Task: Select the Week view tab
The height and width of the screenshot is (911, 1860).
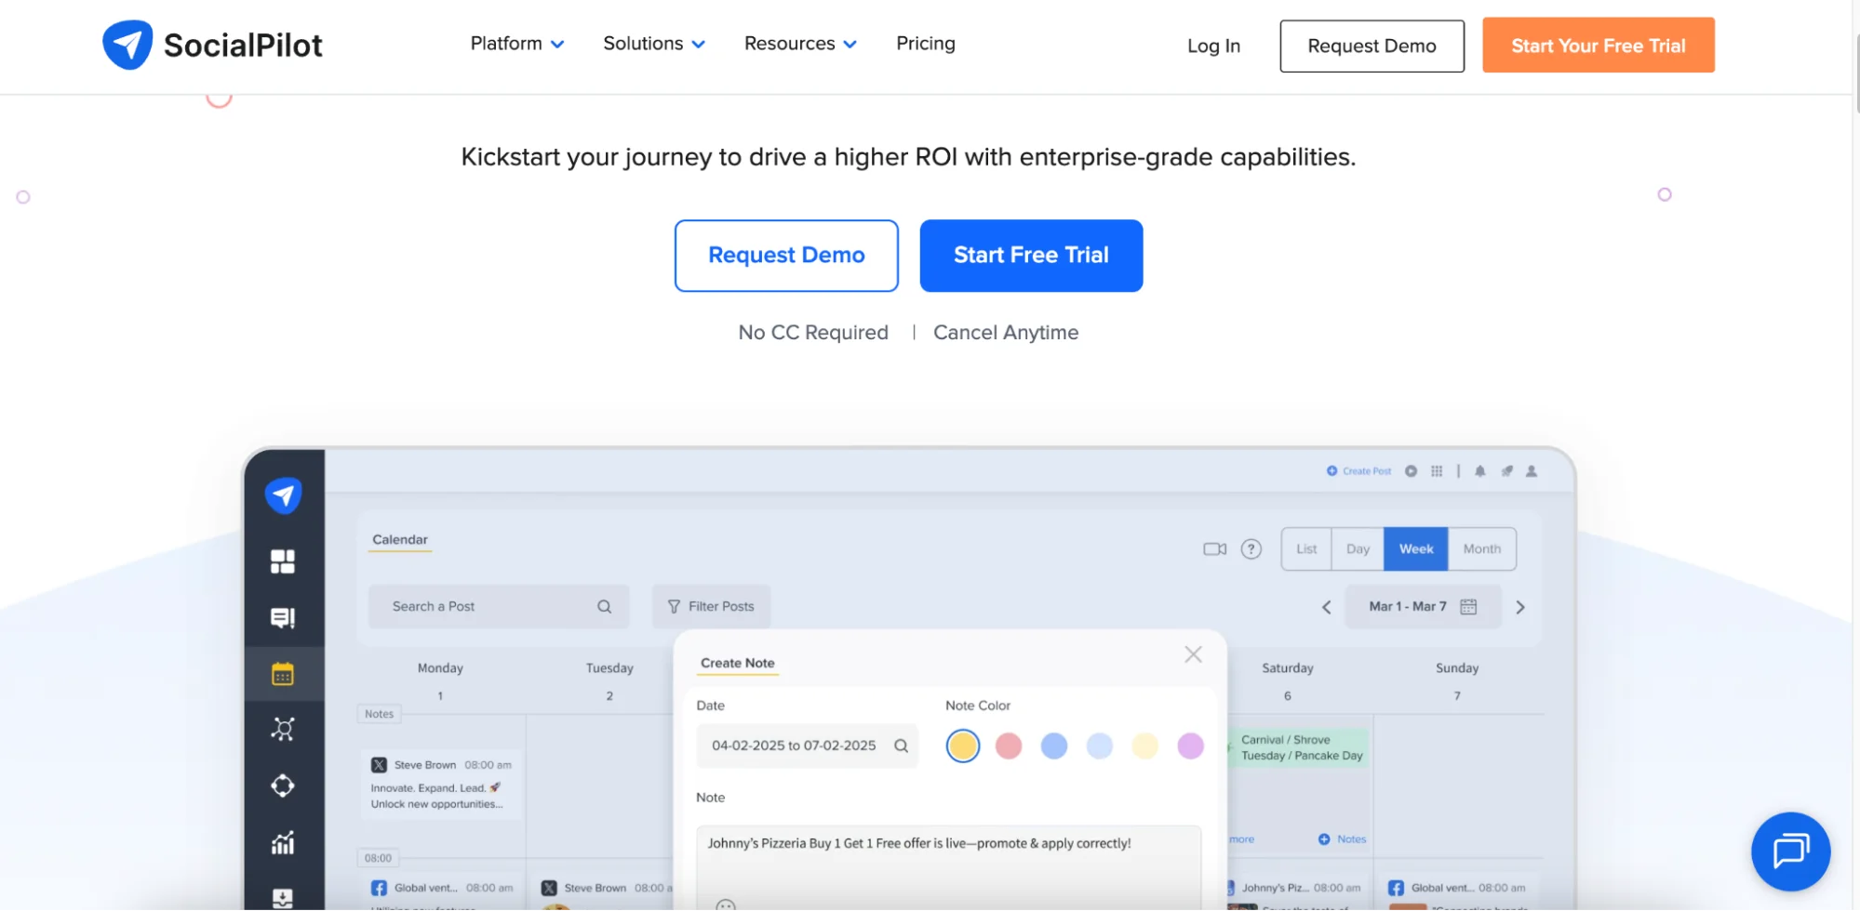Action: [1416, 549]
